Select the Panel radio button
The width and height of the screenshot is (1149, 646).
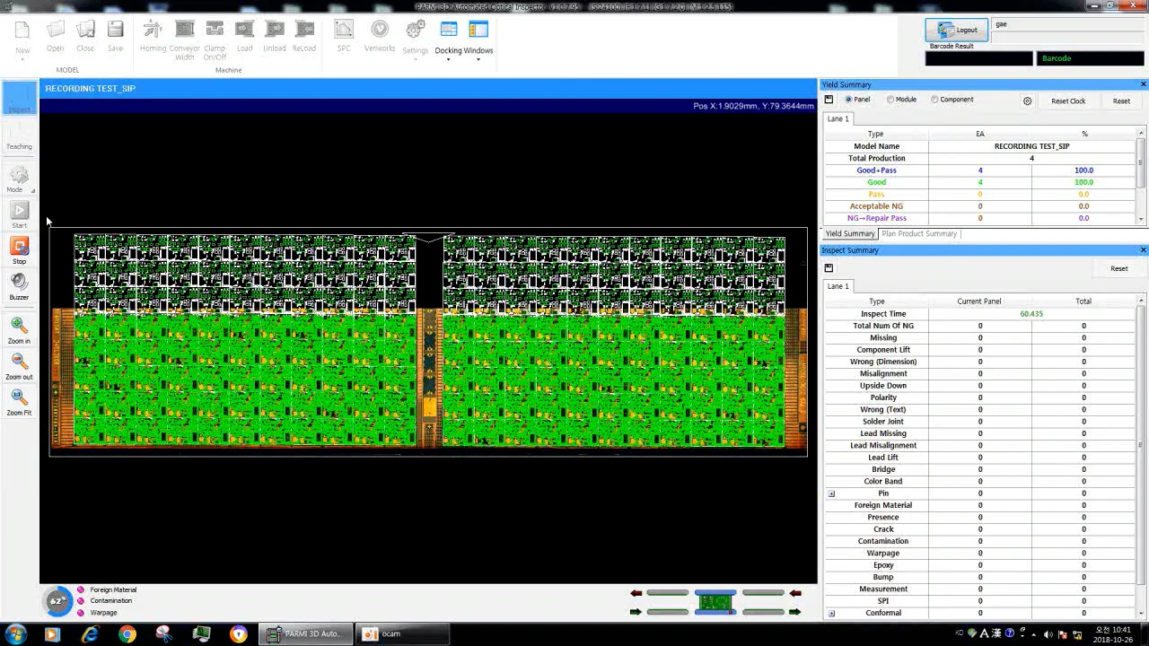click(849, 100)
